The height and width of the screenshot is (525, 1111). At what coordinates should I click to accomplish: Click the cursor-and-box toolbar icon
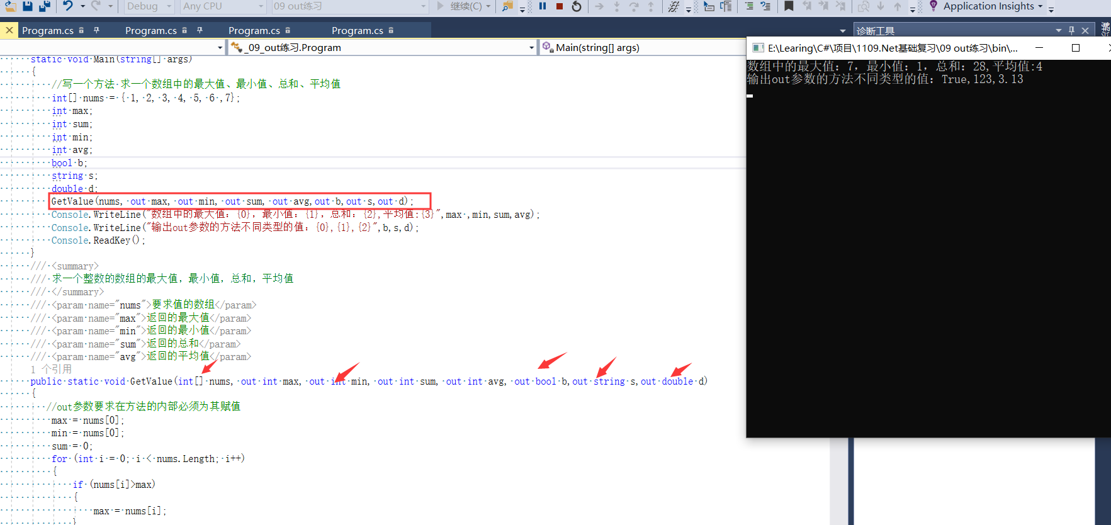tap(709, 6)
